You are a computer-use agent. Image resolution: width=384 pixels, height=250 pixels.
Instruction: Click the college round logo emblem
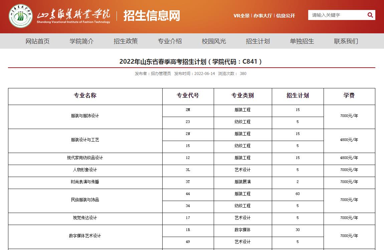pyautogui.click(x=21, y=16)
